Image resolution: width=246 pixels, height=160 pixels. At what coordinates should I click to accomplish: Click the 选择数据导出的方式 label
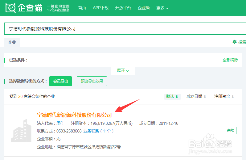point(28,81)
